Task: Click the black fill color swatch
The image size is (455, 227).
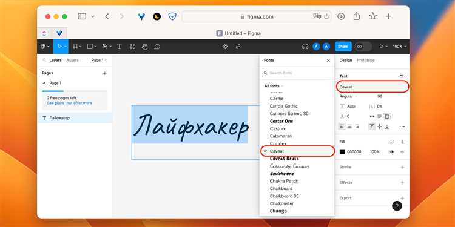Action: 342,152
